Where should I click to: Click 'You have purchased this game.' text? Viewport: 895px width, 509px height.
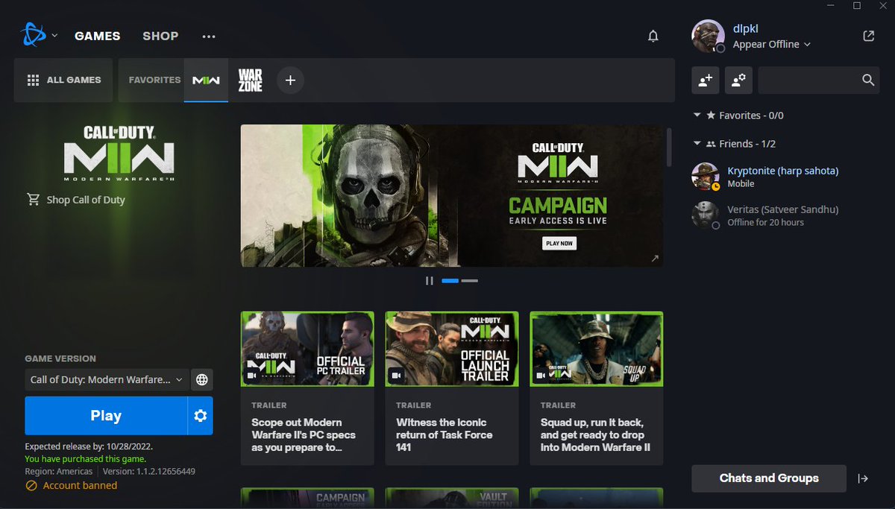coord(86,459)
